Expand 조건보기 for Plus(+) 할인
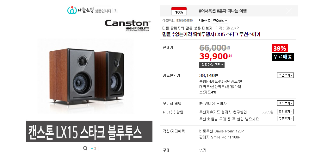This screenshot has width=309, height=153. (x=285, y=112)
